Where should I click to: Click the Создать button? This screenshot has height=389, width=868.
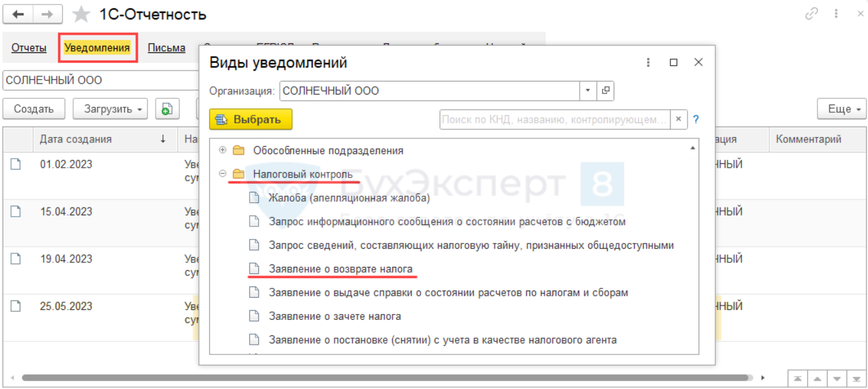[33, 109]
